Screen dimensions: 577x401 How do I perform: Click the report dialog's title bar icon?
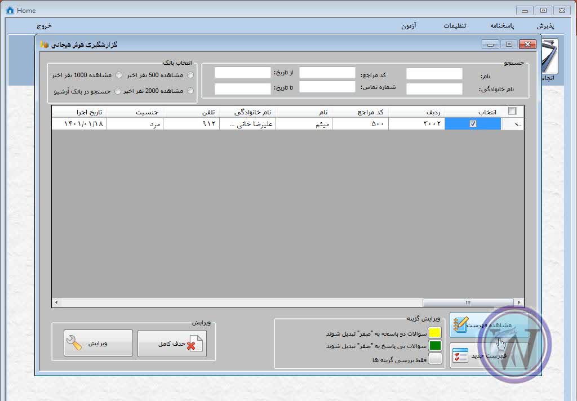click(x=45, y=44)
